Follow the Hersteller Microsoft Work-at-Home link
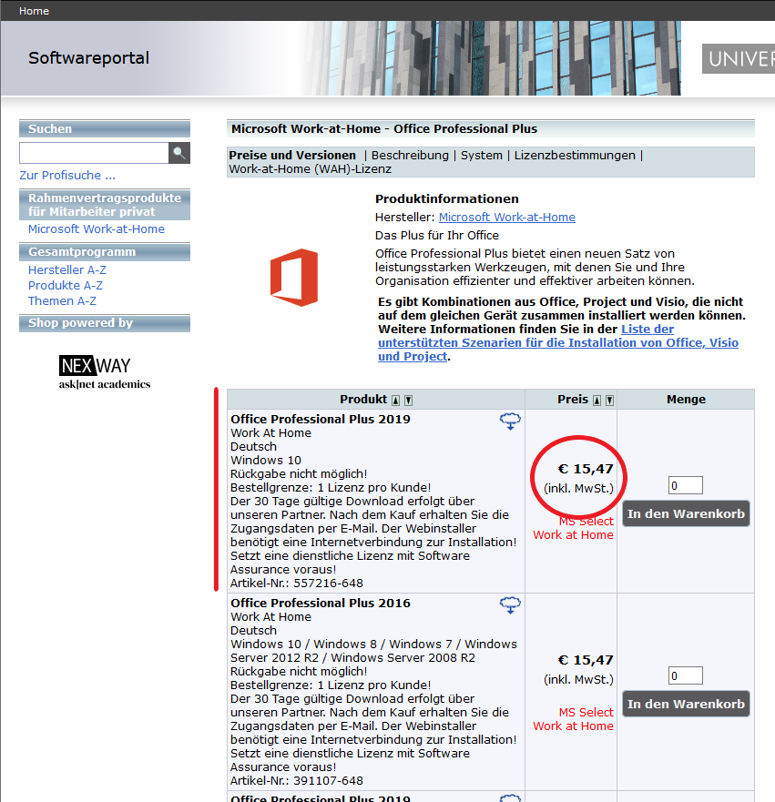This screenshot has width=775, height=802. point(507,218)
